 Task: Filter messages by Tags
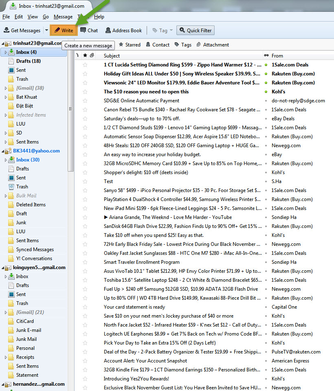pyautogui.click(x=183, y=44)
